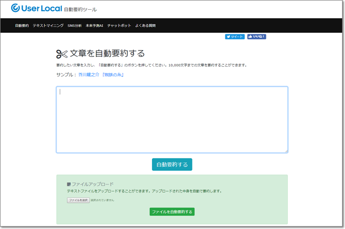
Task: Click the textarea resize handle corner
Action: click(x=286, y=151)
